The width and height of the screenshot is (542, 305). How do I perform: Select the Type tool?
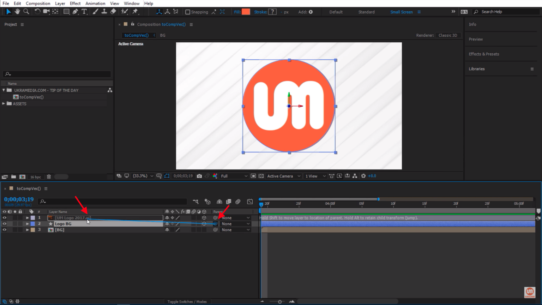84,12
